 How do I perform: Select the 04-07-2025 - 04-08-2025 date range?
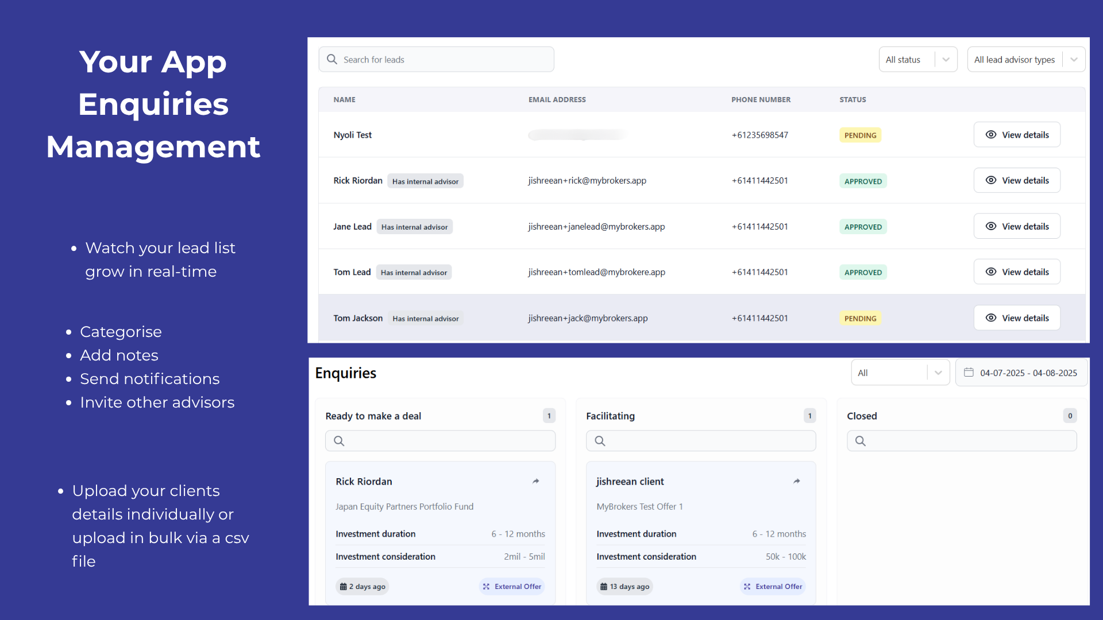pyautogui.click(x=1028, y=373)
